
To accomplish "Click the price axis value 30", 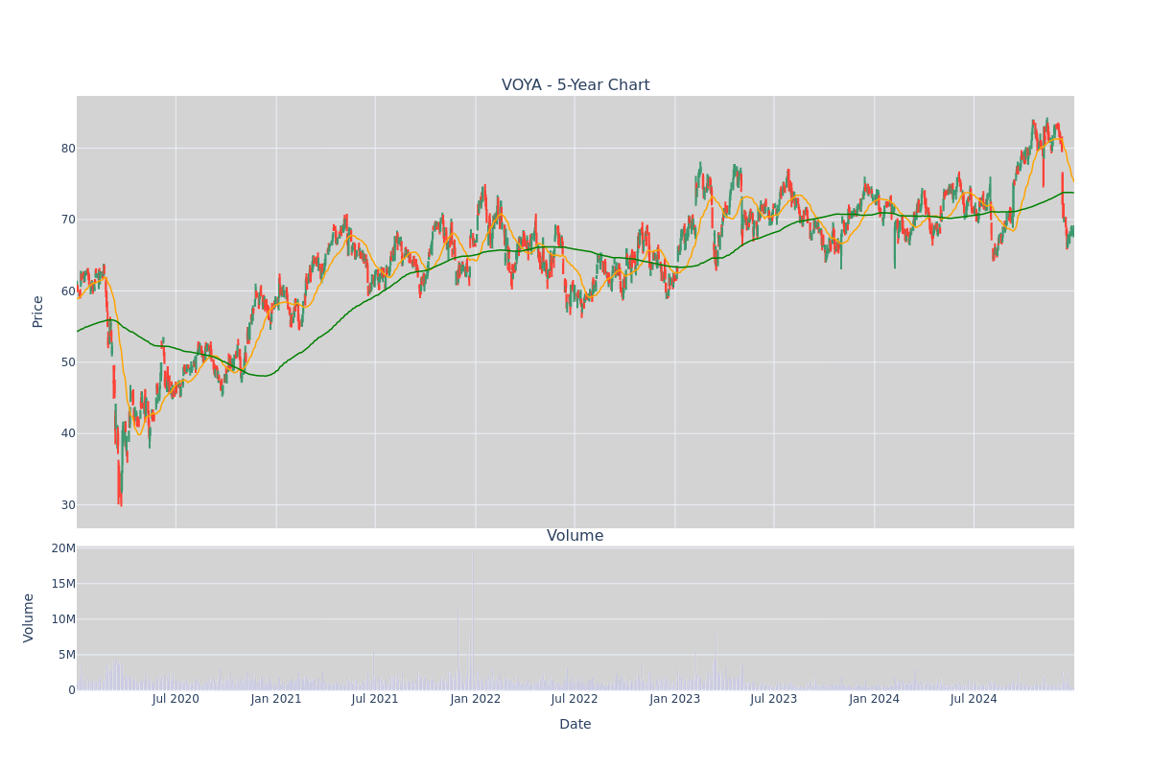I will click(68, 505).
